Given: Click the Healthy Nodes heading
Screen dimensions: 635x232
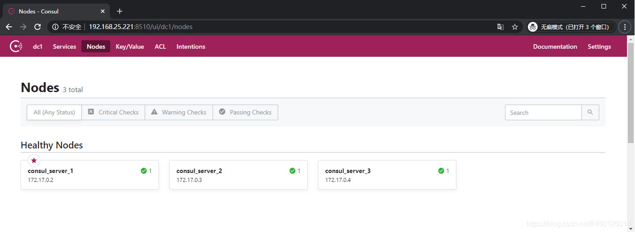Looking at the screenshot, I should (x=52, y=145).
